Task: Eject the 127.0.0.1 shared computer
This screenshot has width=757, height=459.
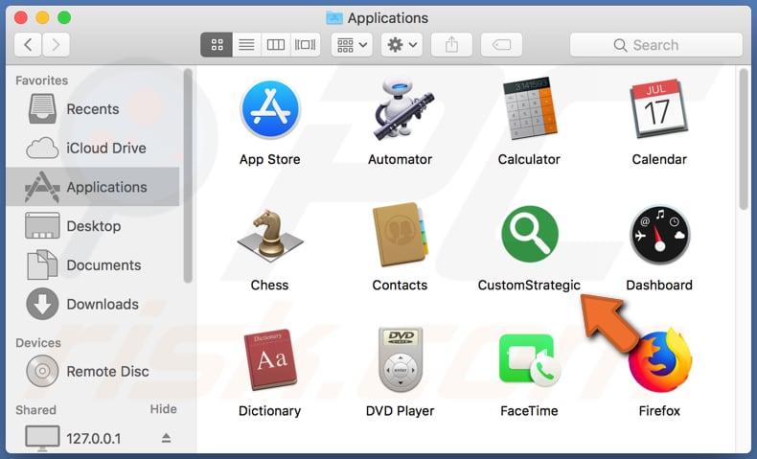Action: (166, 438)
